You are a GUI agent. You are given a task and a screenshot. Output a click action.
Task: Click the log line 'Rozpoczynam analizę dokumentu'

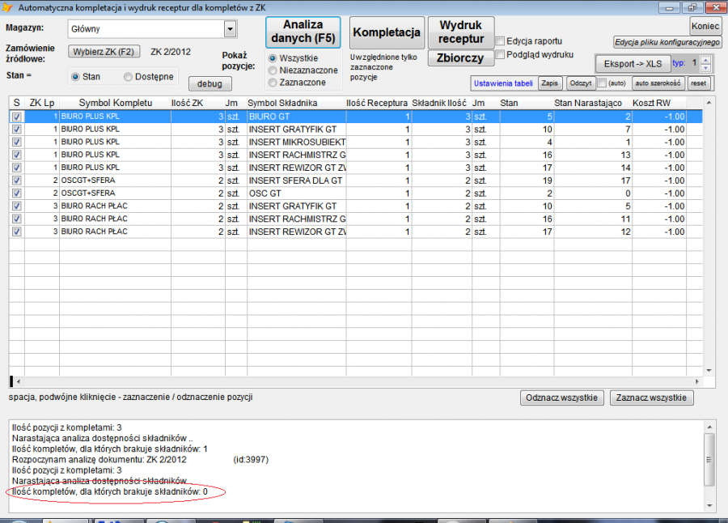coord(99,460)
